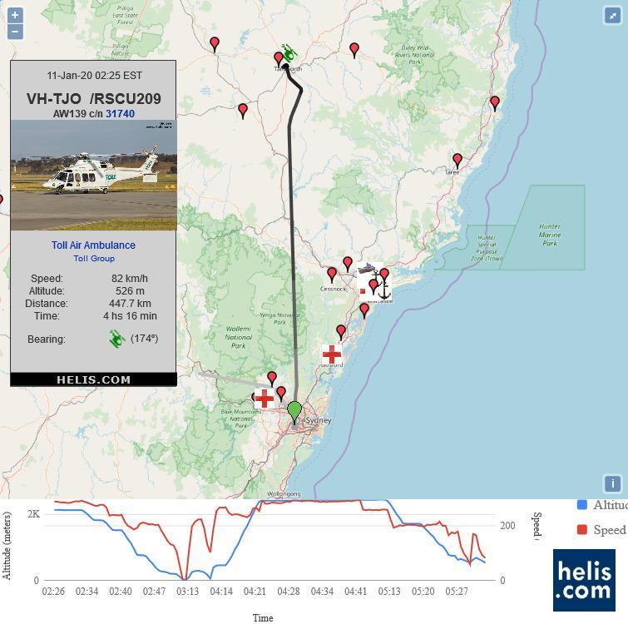
Task: Open serial number 31740 link
Action: pyautogui.click(x=120, y=114)
